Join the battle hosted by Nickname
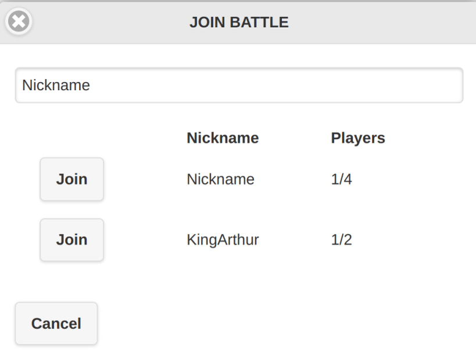This screenshot has width=476, height=358. (x=71, y=179)
